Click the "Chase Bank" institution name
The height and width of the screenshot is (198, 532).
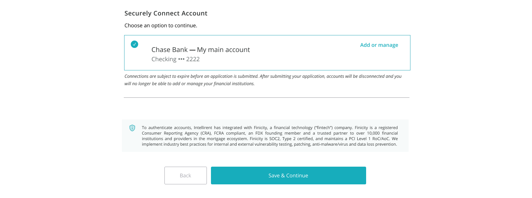pos(170,49)
